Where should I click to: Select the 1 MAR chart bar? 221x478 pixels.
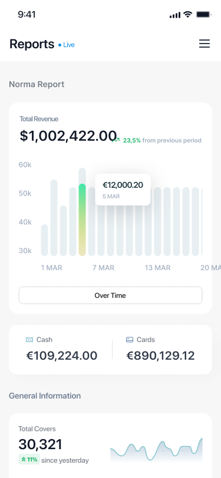44,240
